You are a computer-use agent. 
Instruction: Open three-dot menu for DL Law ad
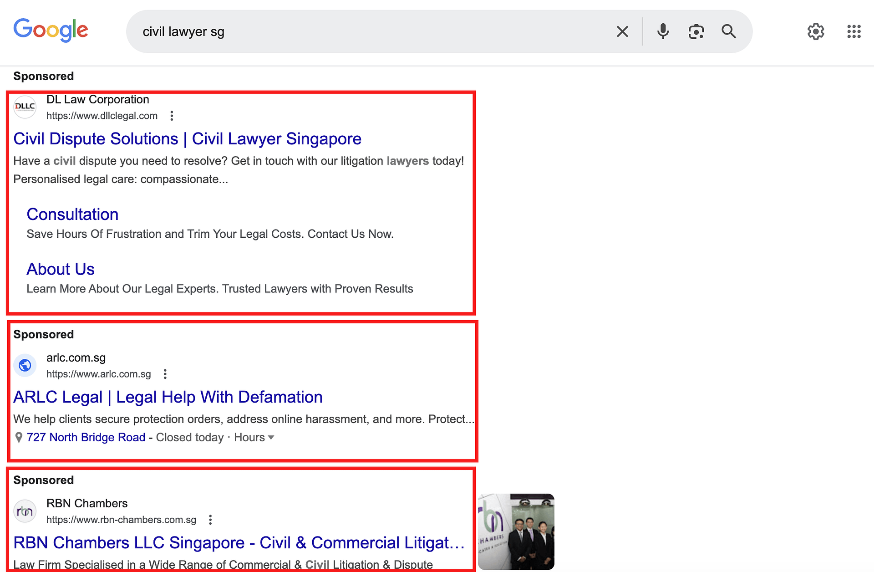[x=172, y=116]
